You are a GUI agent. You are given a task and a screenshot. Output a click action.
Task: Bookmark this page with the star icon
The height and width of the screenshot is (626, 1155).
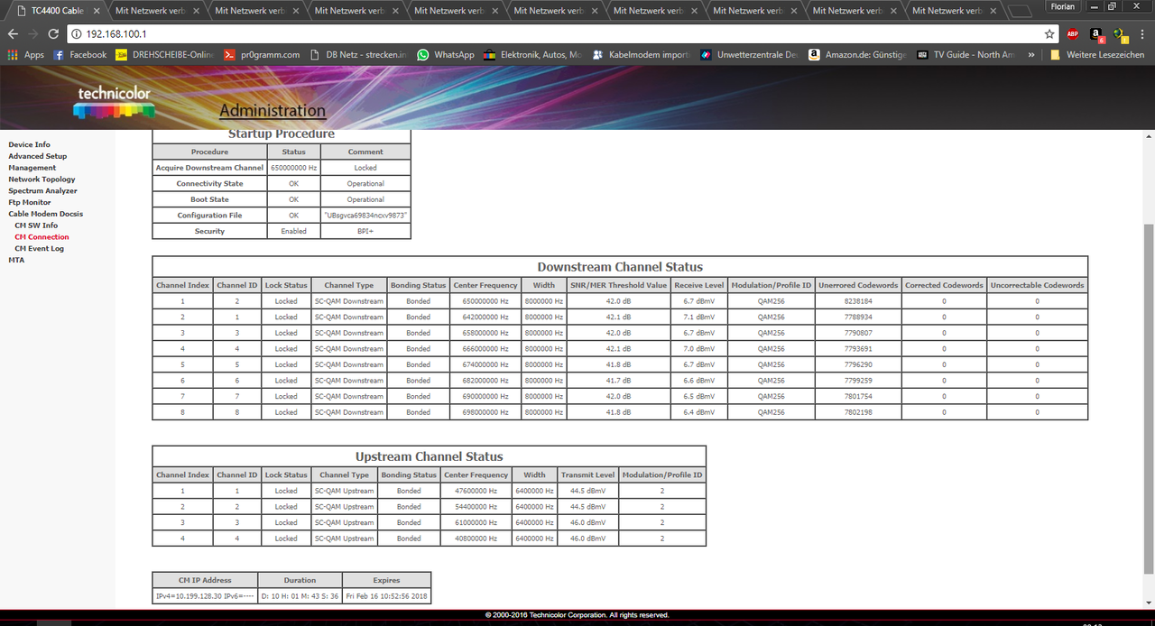tap(1049, 33)
